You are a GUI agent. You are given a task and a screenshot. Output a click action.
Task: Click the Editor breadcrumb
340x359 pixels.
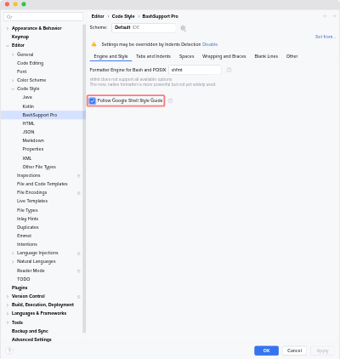point(98,16)
